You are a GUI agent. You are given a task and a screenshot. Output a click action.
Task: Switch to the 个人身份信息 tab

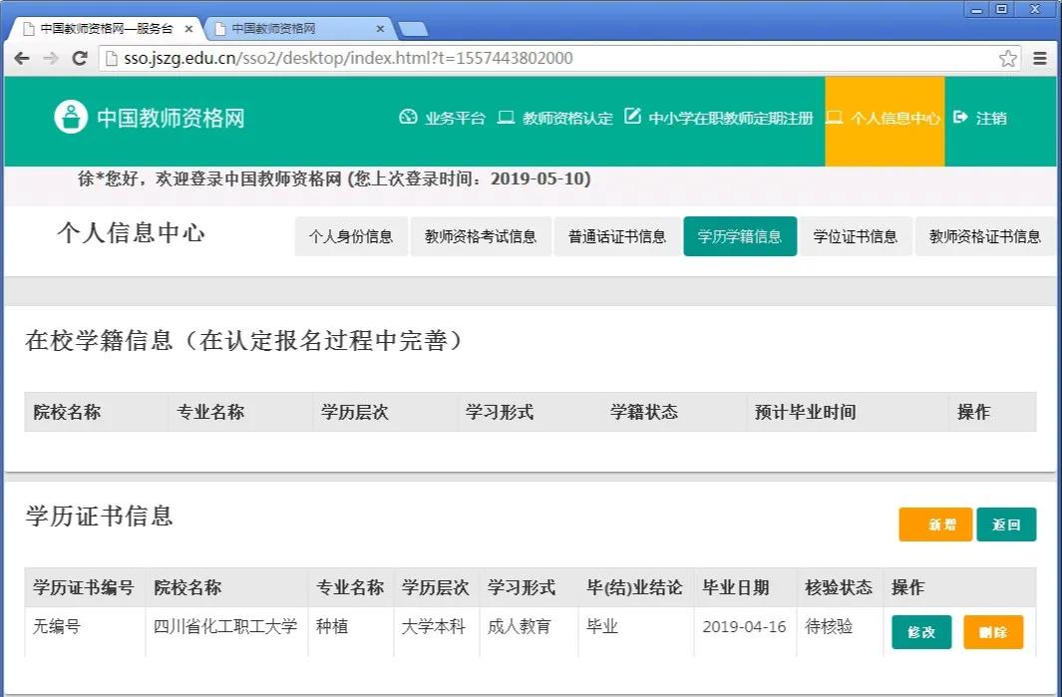[x=351, y=236]
